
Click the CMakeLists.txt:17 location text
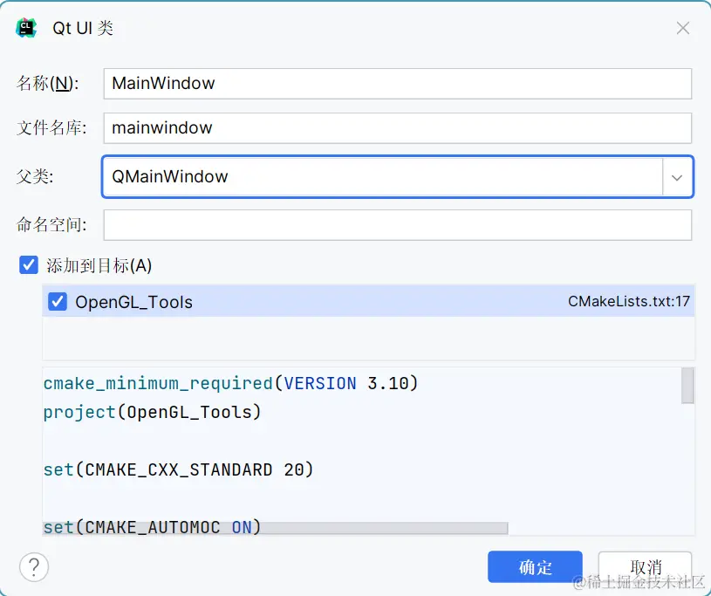click(629, 302)
